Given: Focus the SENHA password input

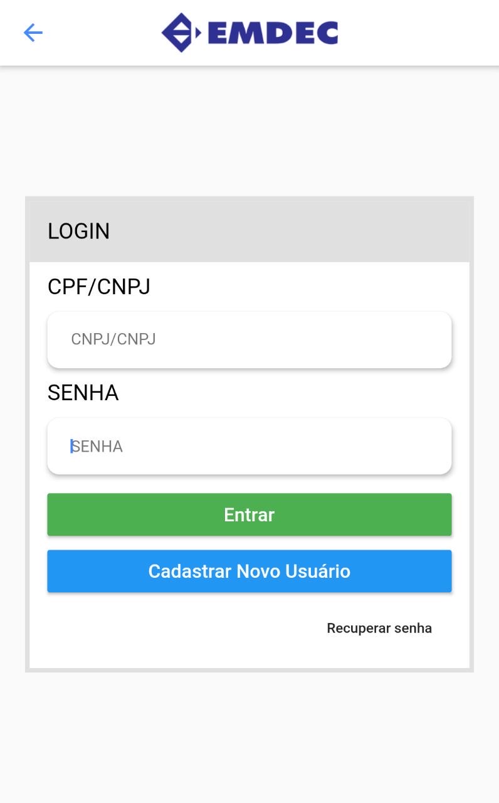Looking at the screenshot, I should (x=249, y=447).
